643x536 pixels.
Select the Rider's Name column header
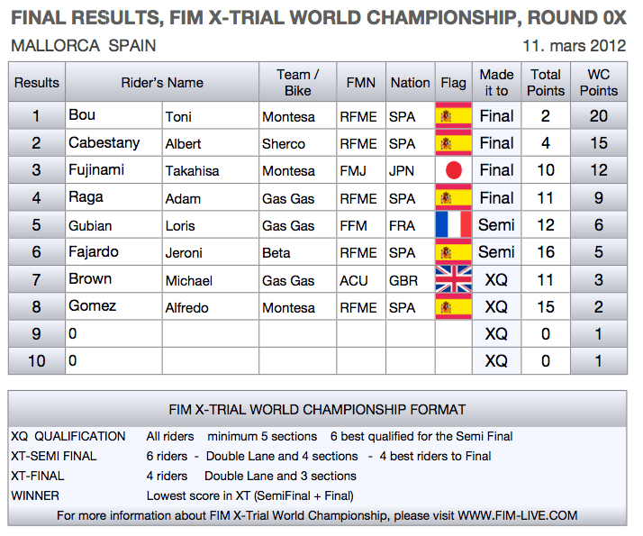pyautogui.click(x=162, y=82)
